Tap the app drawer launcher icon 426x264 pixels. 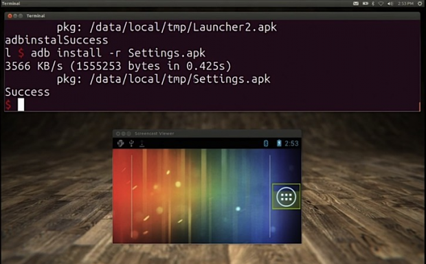(x=286, y=197)
